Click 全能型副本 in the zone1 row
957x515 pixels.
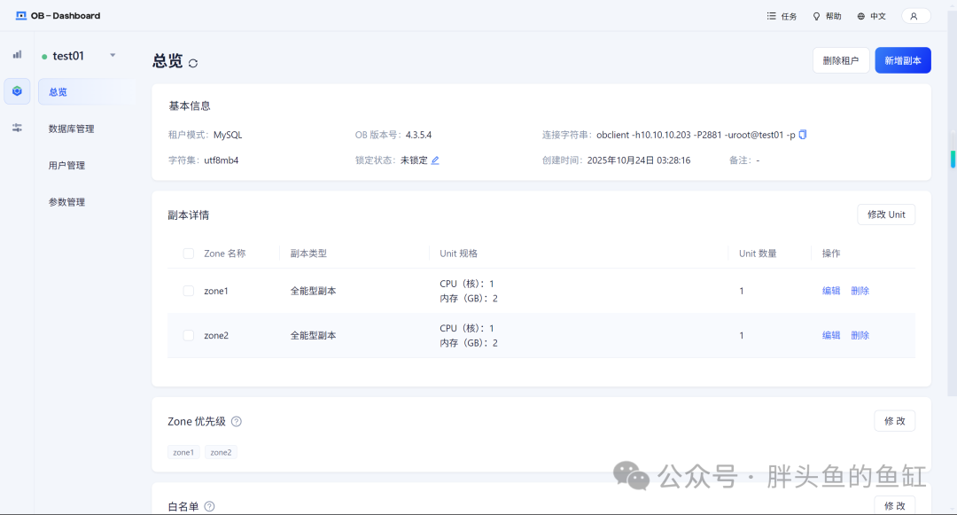coord(313,291)
